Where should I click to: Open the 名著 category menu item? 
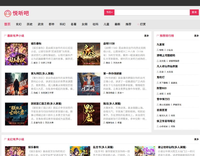click(x=73, y=24)
